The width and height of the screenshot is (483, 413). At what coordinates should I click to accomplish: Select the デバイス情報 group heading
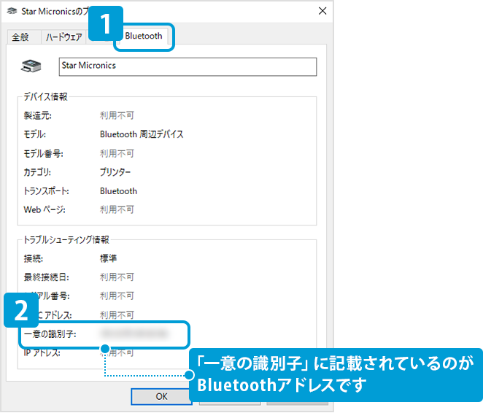[45, 97]
